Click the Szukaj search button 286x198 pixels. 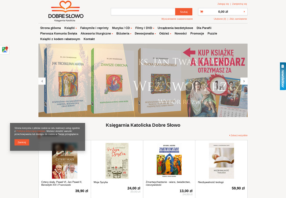click(x=183, y=12)
